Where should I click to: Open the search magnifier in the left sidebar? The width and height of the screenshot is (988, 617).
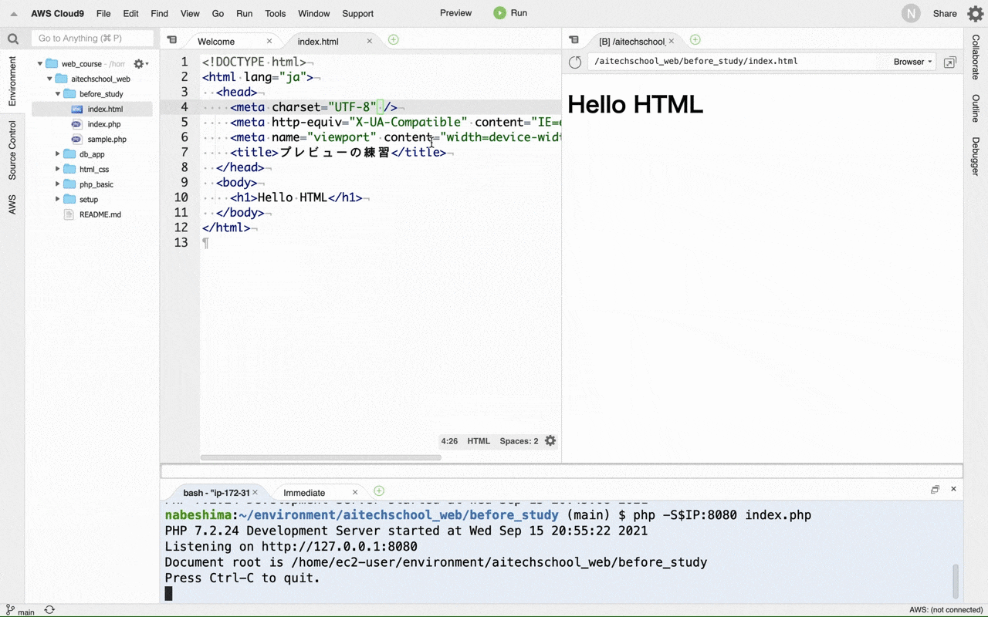click(x=12, y=39)
